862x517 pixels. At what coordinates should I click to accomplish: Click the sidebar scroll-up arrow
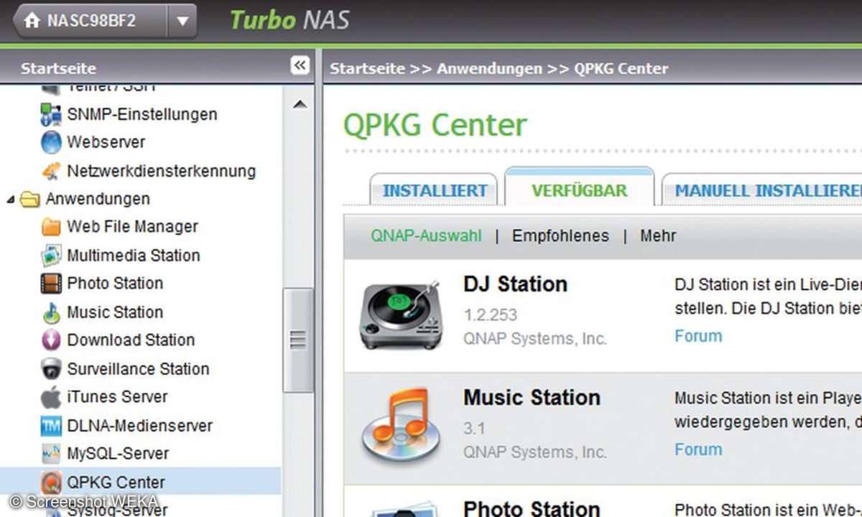300,105
